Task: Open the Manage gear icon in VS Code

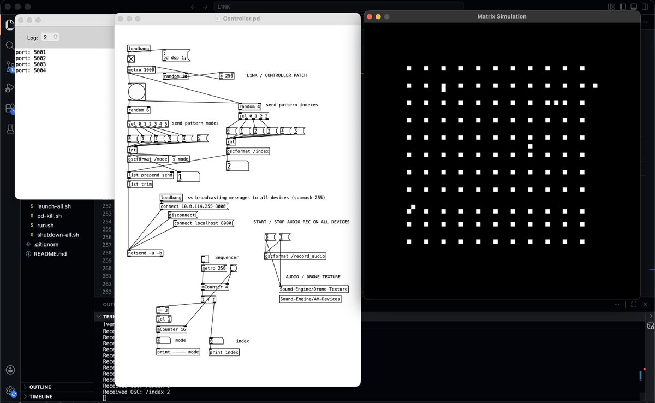Action: (x=11, y=391)
